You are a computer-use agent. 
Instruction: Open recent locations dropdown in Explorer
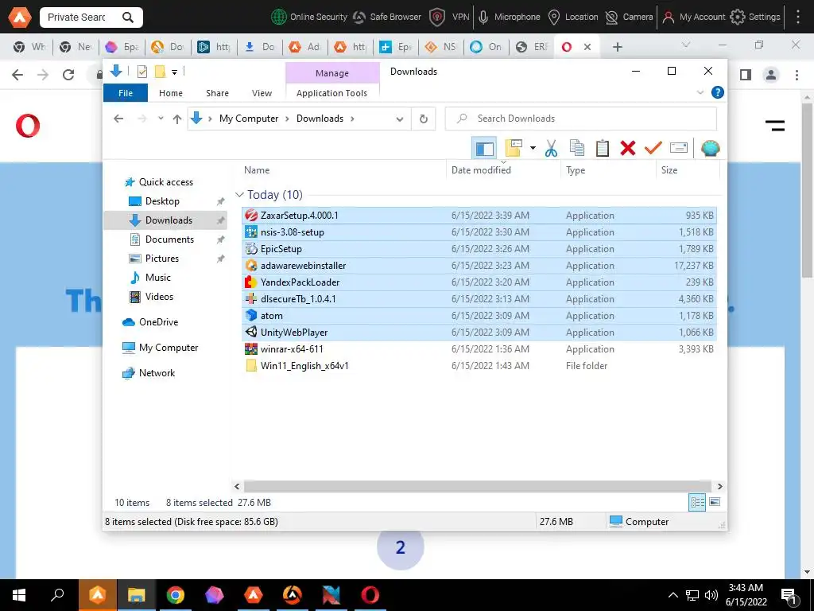(161, 119)
